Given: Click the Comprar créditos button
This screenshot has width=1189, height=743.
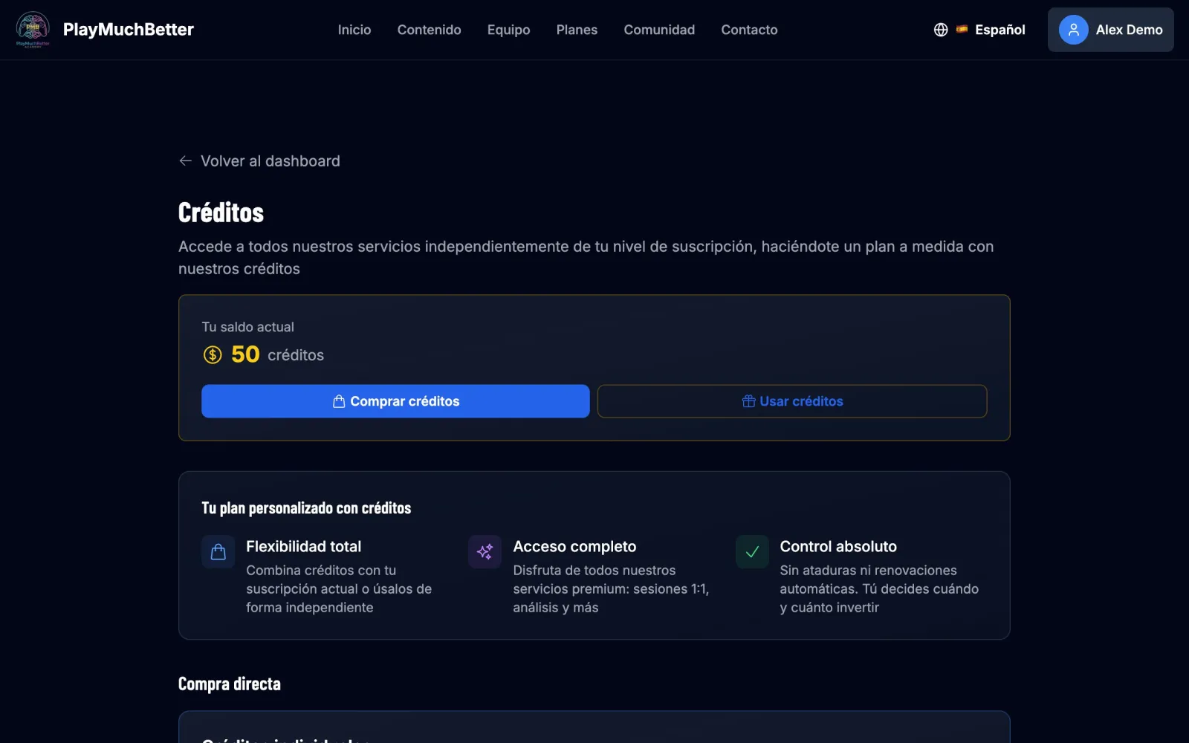Looking at the screenshot, I should 395,401.
